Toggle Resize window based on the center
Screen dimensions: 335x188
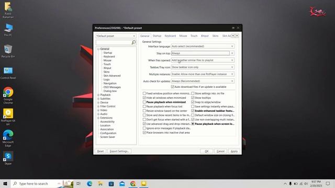tap(144, 111)
